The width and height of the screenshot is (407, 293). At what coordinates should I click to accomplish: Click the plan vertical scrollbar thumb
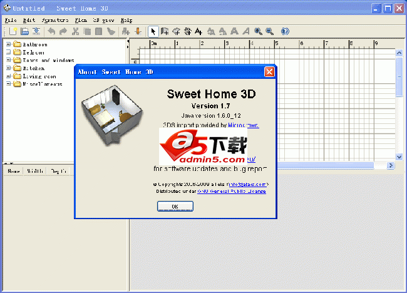399,77
